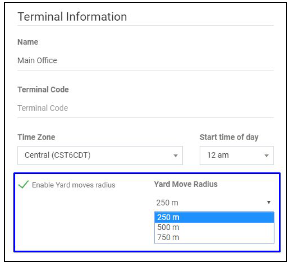
Task: Expand the 12 am start time dropdown
Action: point(236,155)
